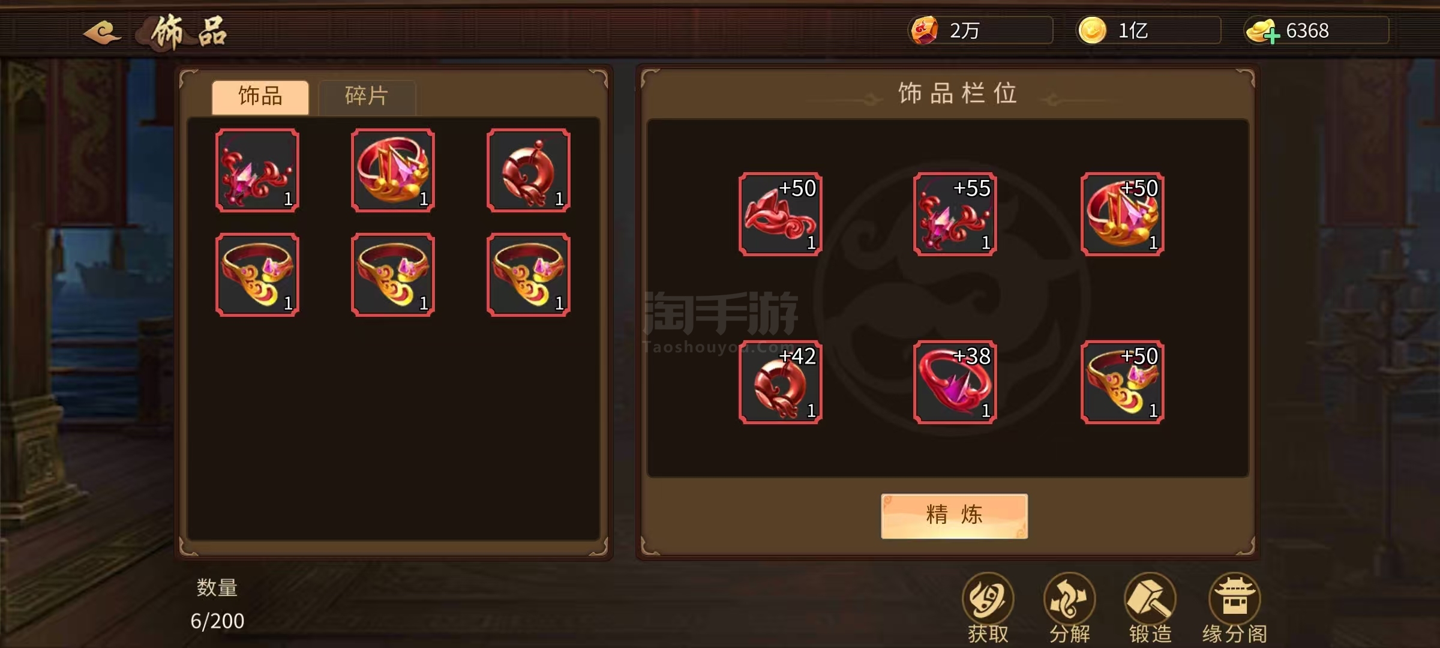Select the 饰品 tab

coord(260,96)
